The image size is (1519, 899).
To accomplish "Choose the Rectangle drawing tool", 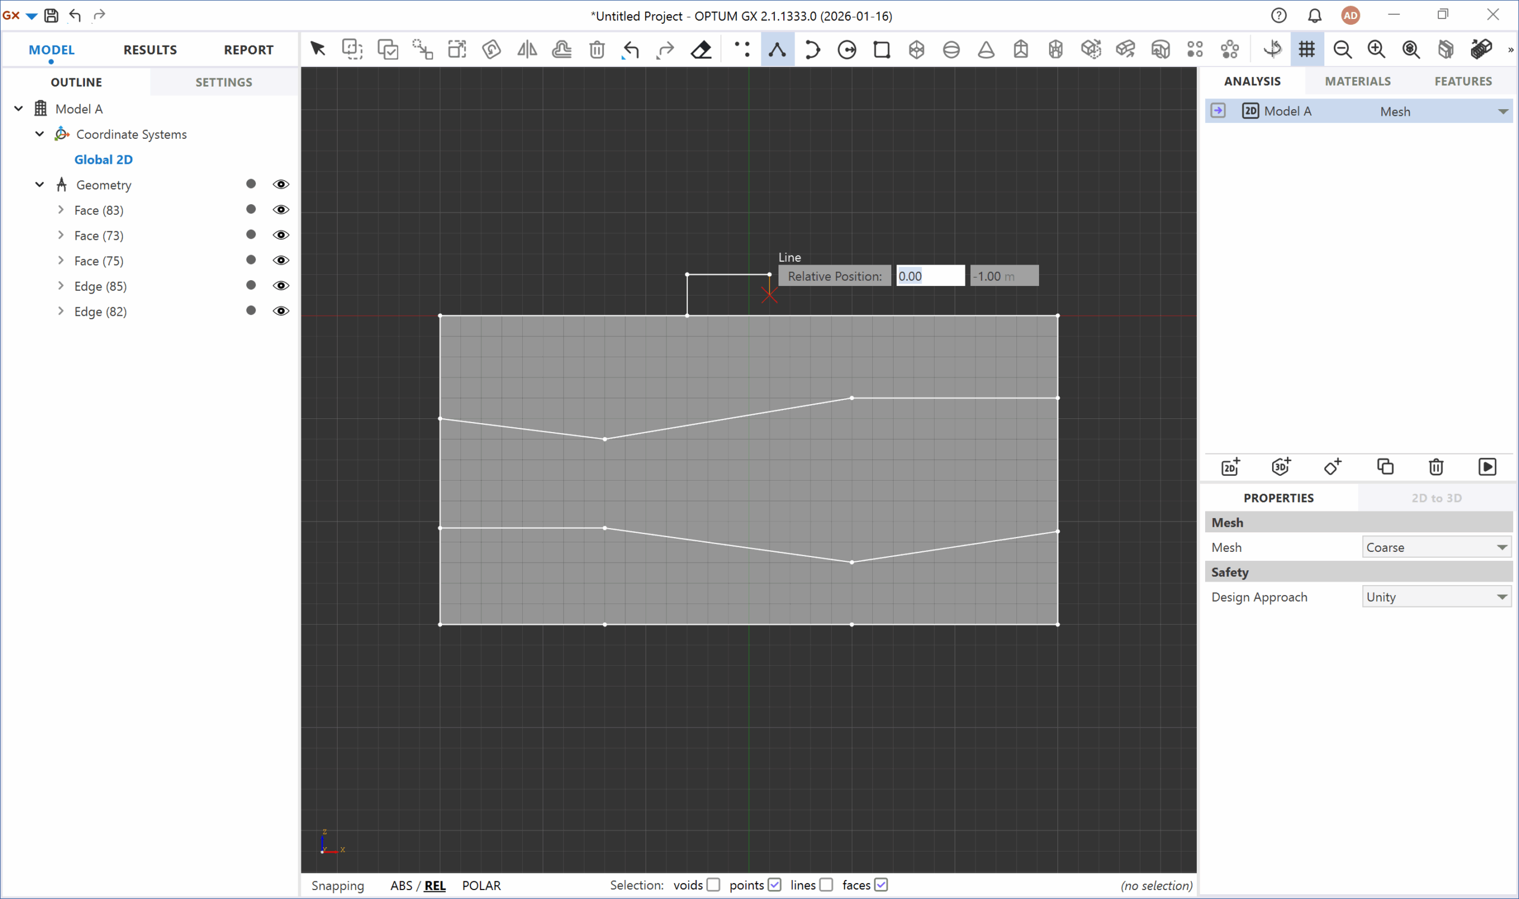I will click(x=881, y=50).
